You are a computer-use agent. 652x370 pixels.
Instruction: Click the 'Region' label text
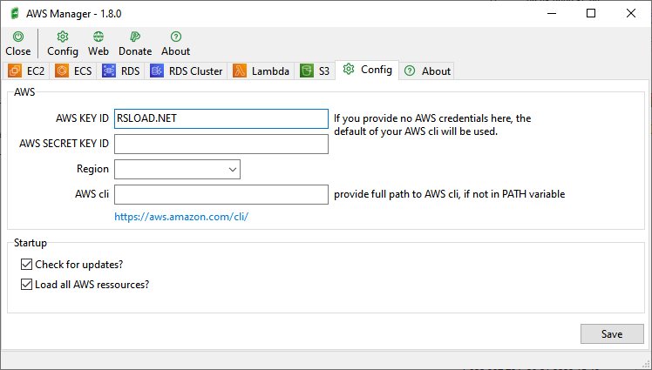(x=92, y=169)
